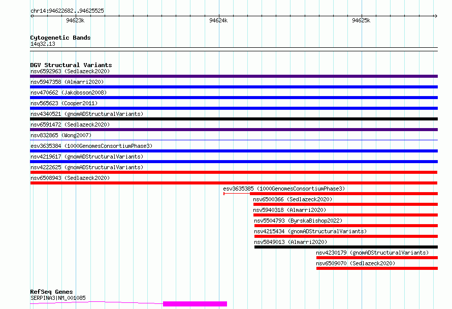The image size is (452, 309).
Task: Select the blue bar under nsv4219617
Action: [x=234, y=162]
